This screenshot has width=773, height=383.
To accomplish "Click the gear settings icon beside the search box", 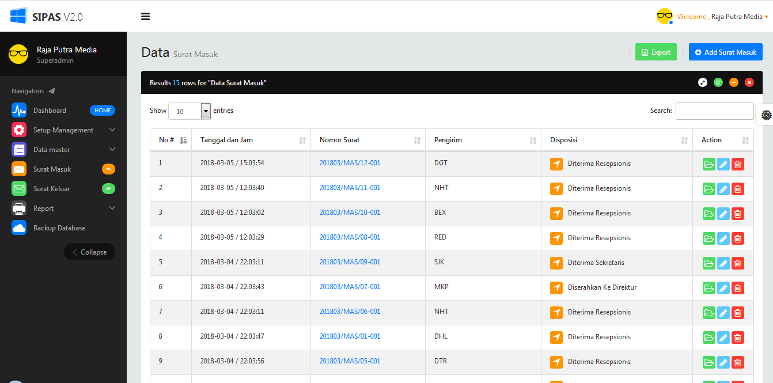I will 766,115.
